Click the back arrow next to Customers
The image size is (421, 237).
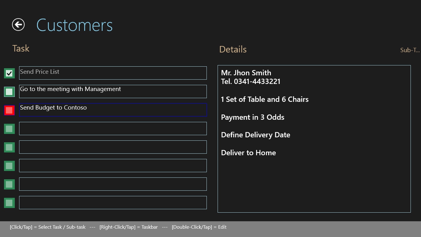click(x=18, y=25)
